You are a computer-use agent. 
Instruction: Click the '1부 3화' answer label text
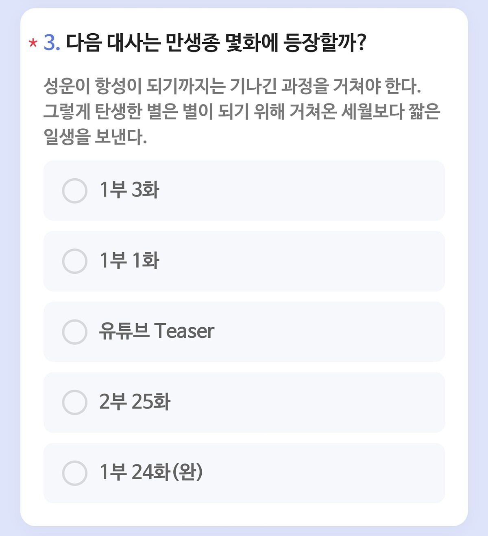129,190
